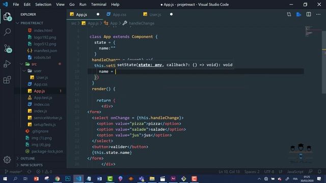326x183 pixels.
Task: Open Adobe XD from the taskbar
Action: coord(173,178)
